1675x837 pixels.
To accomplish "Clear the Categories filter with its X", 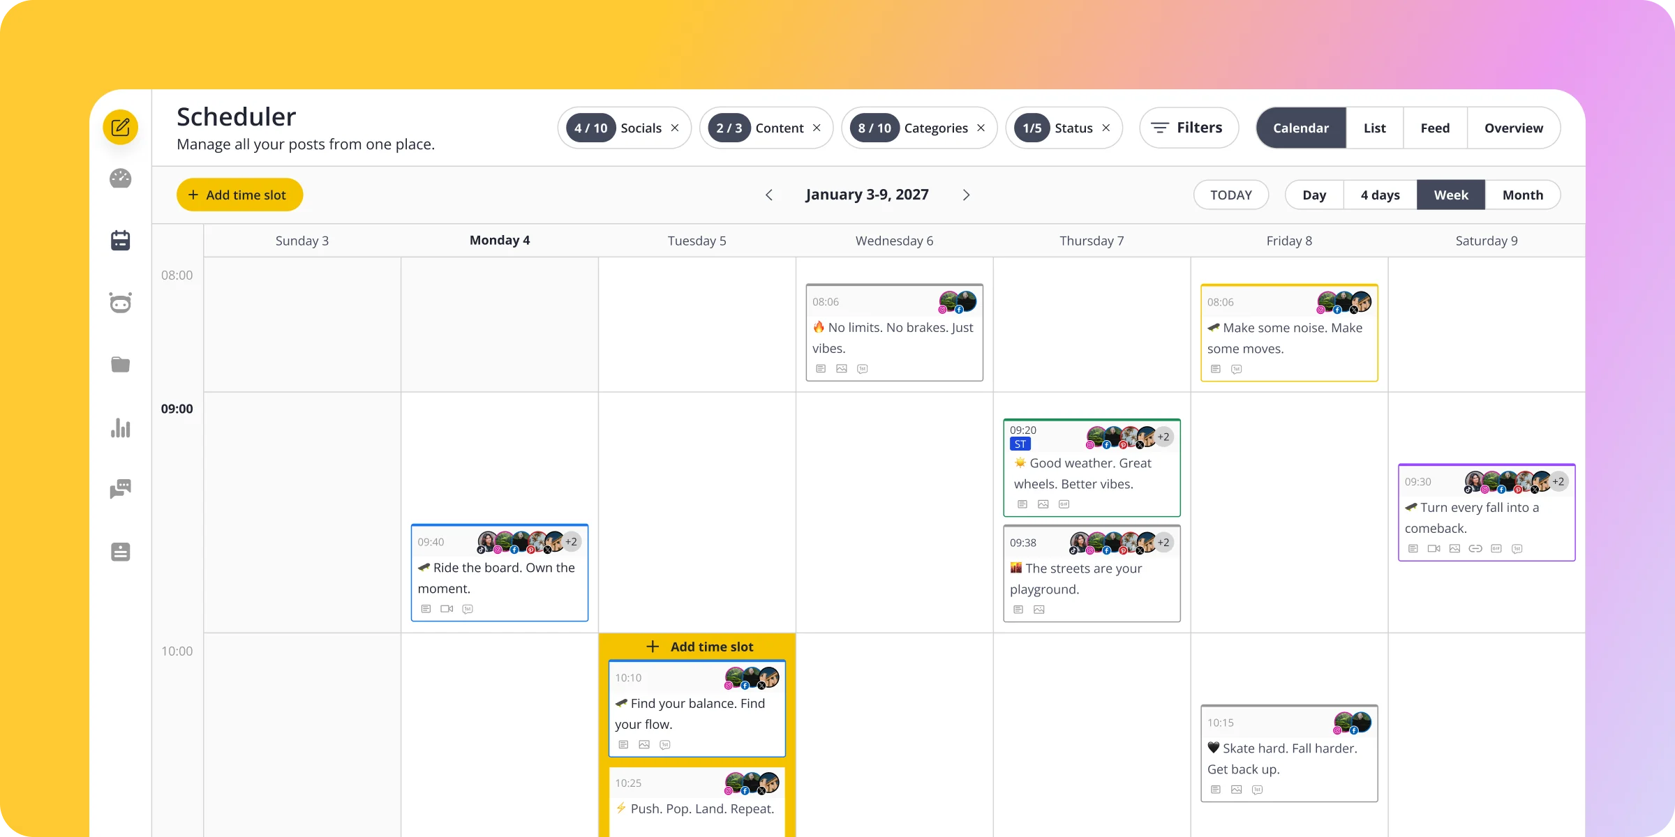I will click(981, 128).
